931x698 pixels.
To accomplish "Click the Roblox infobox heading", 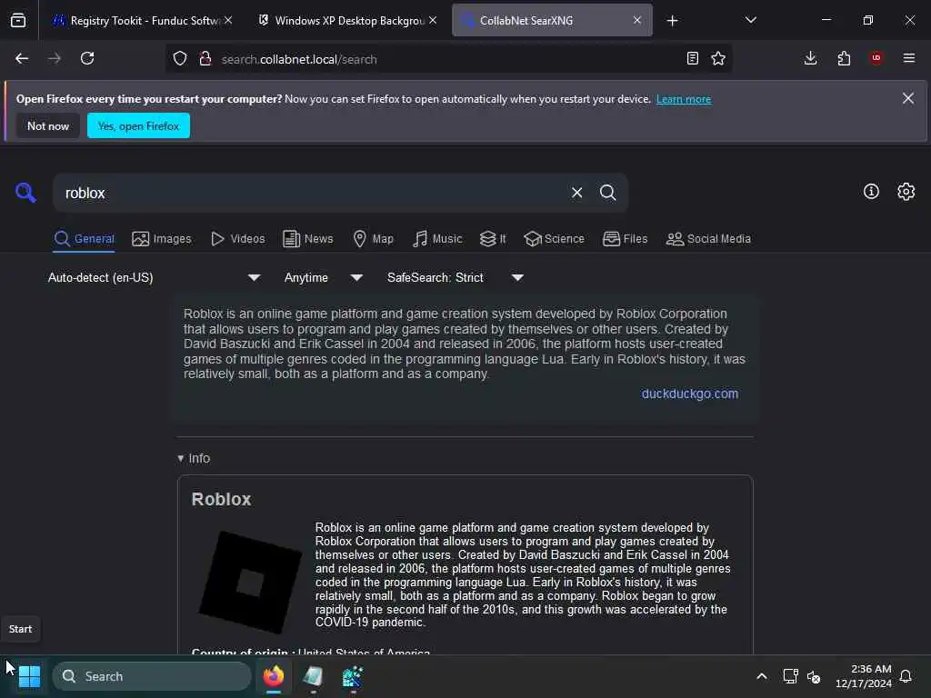I will tap(221, 499).
